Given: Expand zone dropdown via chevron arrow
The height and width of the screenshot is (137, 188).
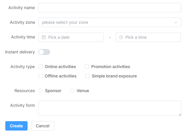Looking at the screenshot, I should click(x=176, y=22).
